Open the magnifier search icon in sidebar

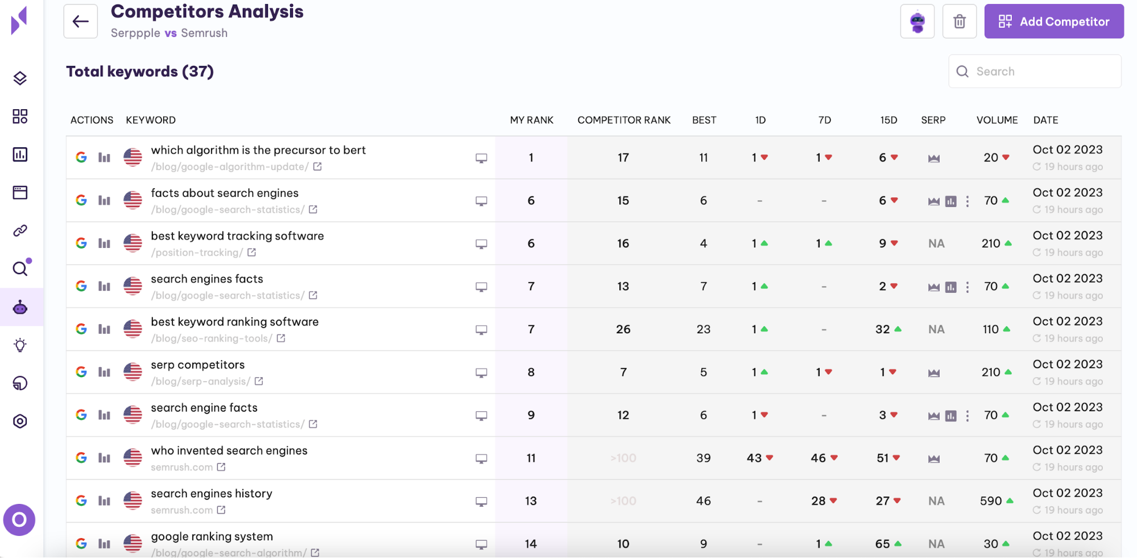click(x=20, y=268)
